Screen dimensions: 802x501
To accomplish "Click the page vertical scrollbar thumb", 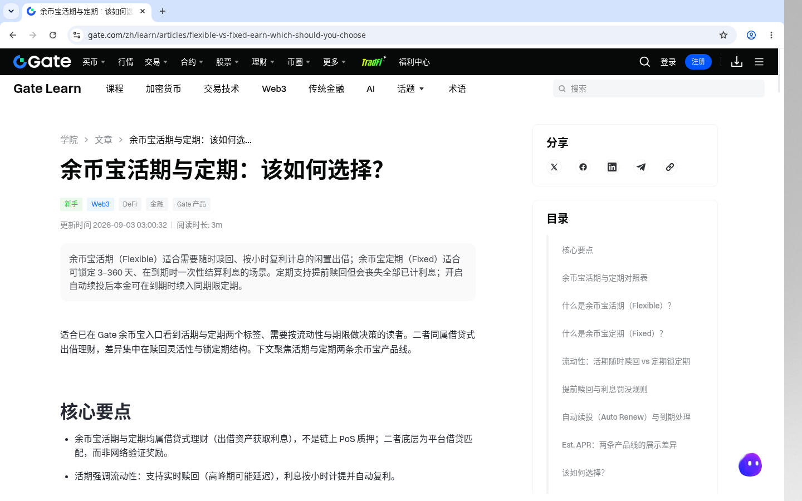I will point(780,71).
